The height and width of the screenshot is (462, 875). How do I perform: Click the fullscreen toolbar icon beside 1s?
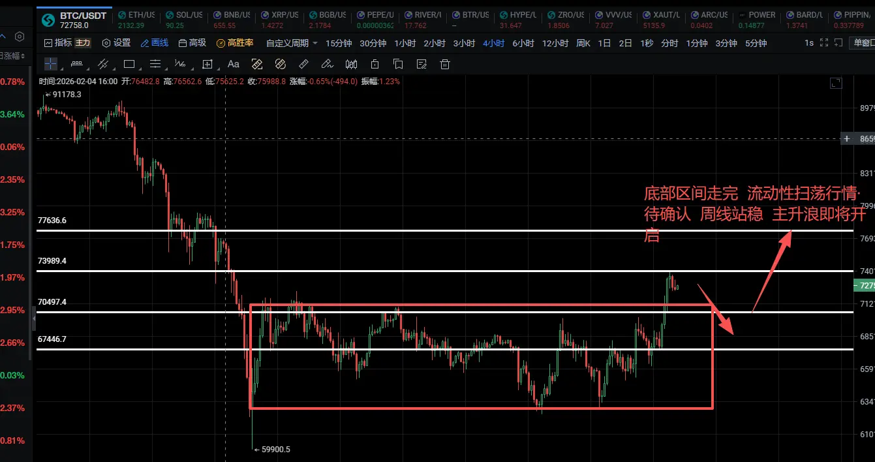click(823, 43)
